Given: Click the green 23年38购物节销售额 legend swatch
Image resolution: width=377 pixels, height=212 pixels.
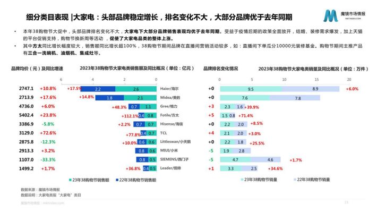Looking at the screenshot, I should click(x=70, y=180).
